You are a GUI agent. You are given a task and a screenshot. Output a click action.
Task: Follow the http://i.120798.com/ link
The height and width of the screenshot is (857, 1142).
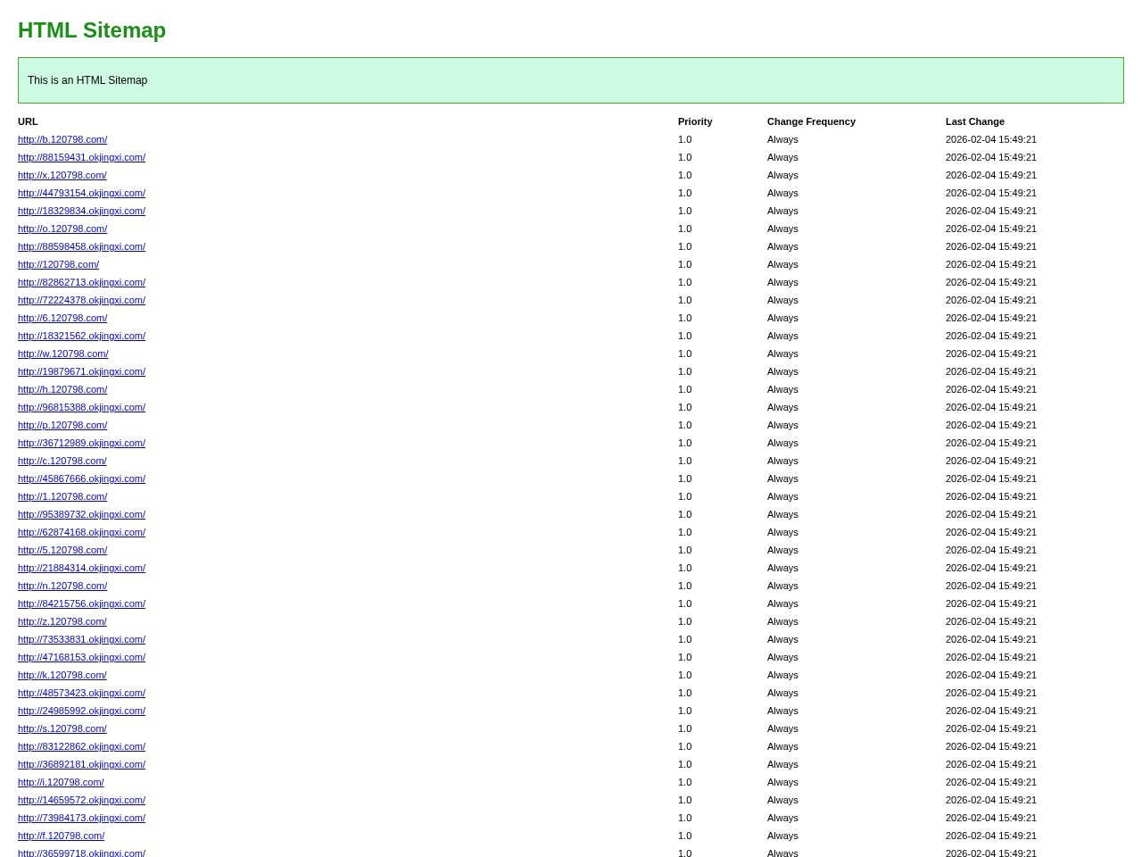tap(61, 782)
